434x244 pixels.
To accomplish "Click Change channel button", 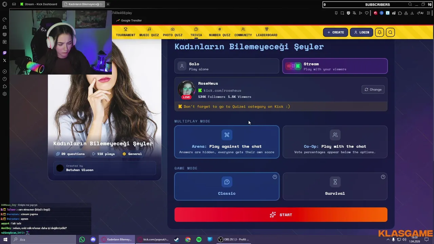I will (373, 89).
